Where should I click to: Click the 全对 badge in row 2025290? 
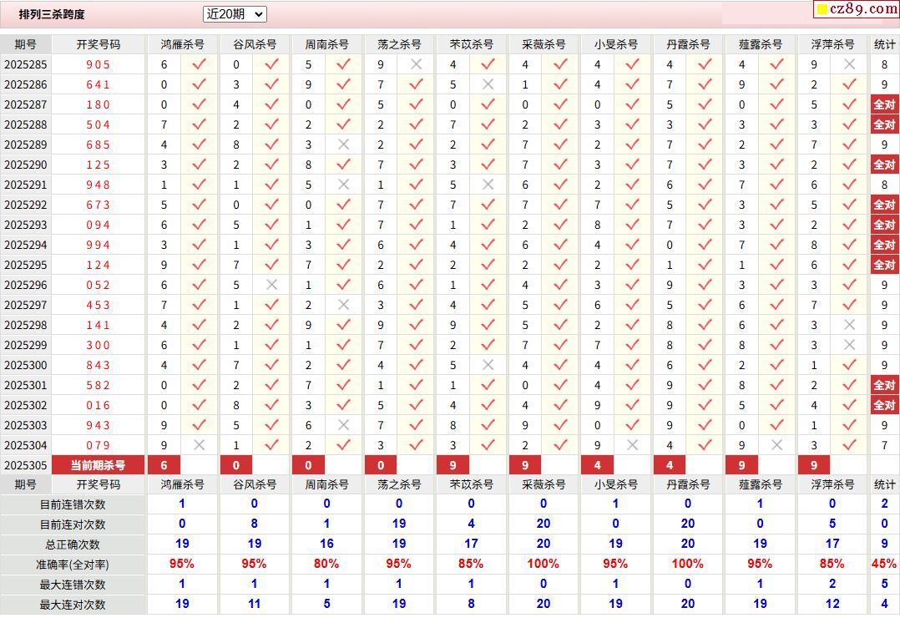click(884, 165)
